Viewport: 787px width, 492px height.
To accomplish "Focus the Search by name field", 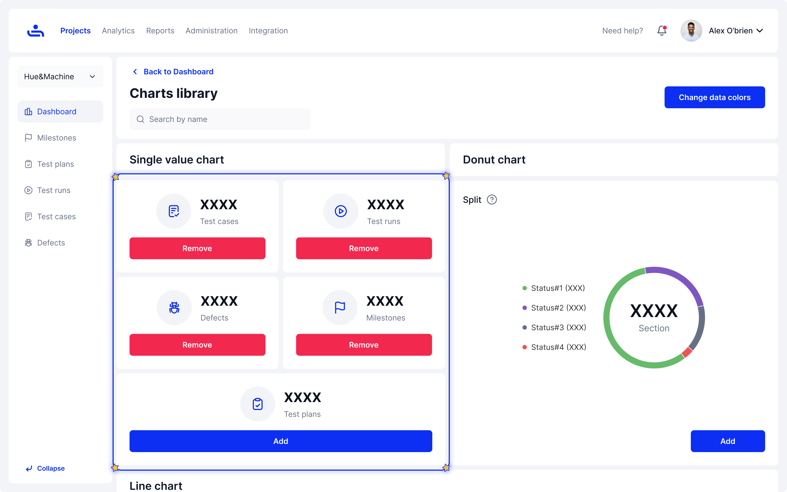I will pos(220,119).
